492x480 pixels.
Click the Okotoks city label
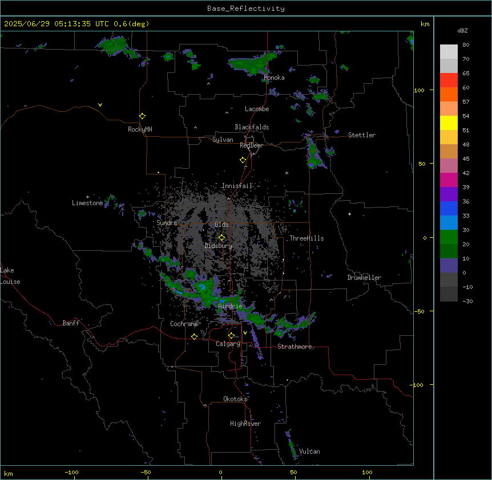click(235, 399)
